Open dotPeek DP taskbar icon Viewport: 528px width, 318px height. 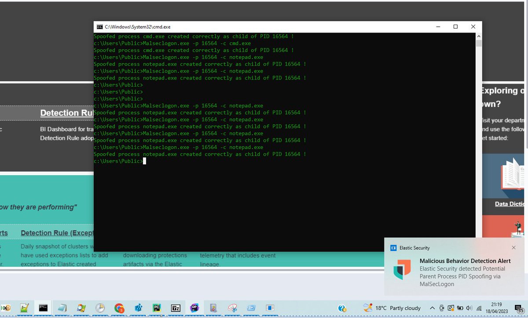[x=194, y=308]
